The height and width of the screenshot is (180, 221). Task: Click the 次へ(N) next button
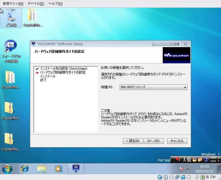pos(154,141)
